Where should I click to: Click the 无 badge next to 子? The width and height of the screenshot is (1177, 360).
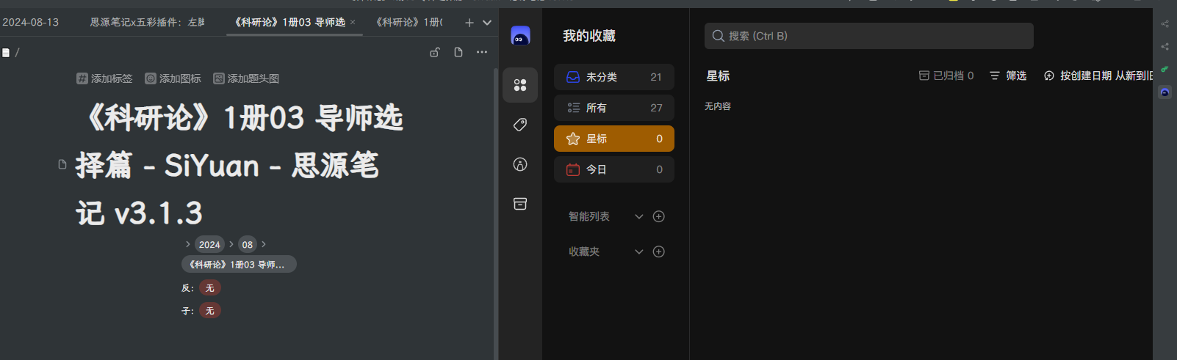[210, 311]
